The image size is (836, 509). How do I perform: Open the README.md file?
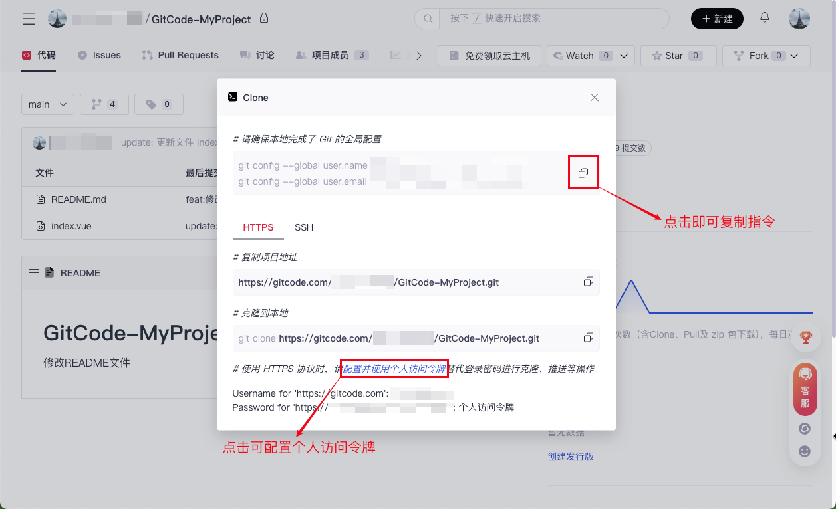tap(78, 199)
